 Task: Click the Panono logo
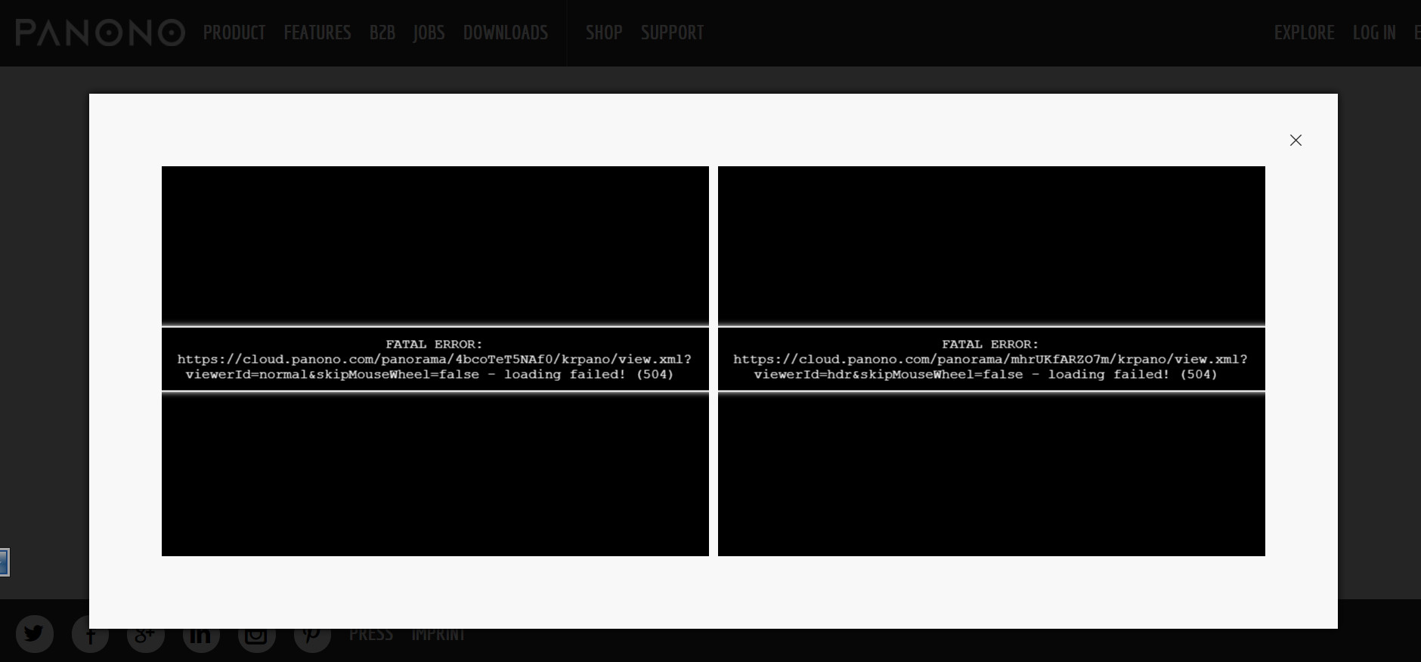100,33
